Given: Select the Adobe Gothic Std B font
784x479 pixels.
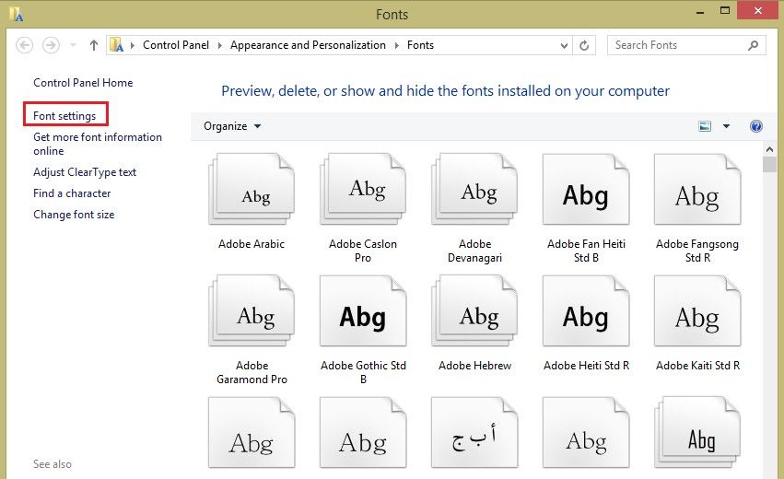Looking at the screenshot, I should (x=363, y=315).
